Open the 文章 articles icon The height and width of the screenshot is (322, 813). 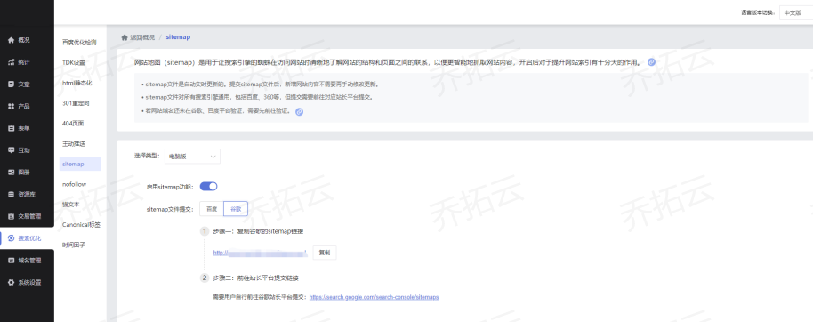point(11,84)
